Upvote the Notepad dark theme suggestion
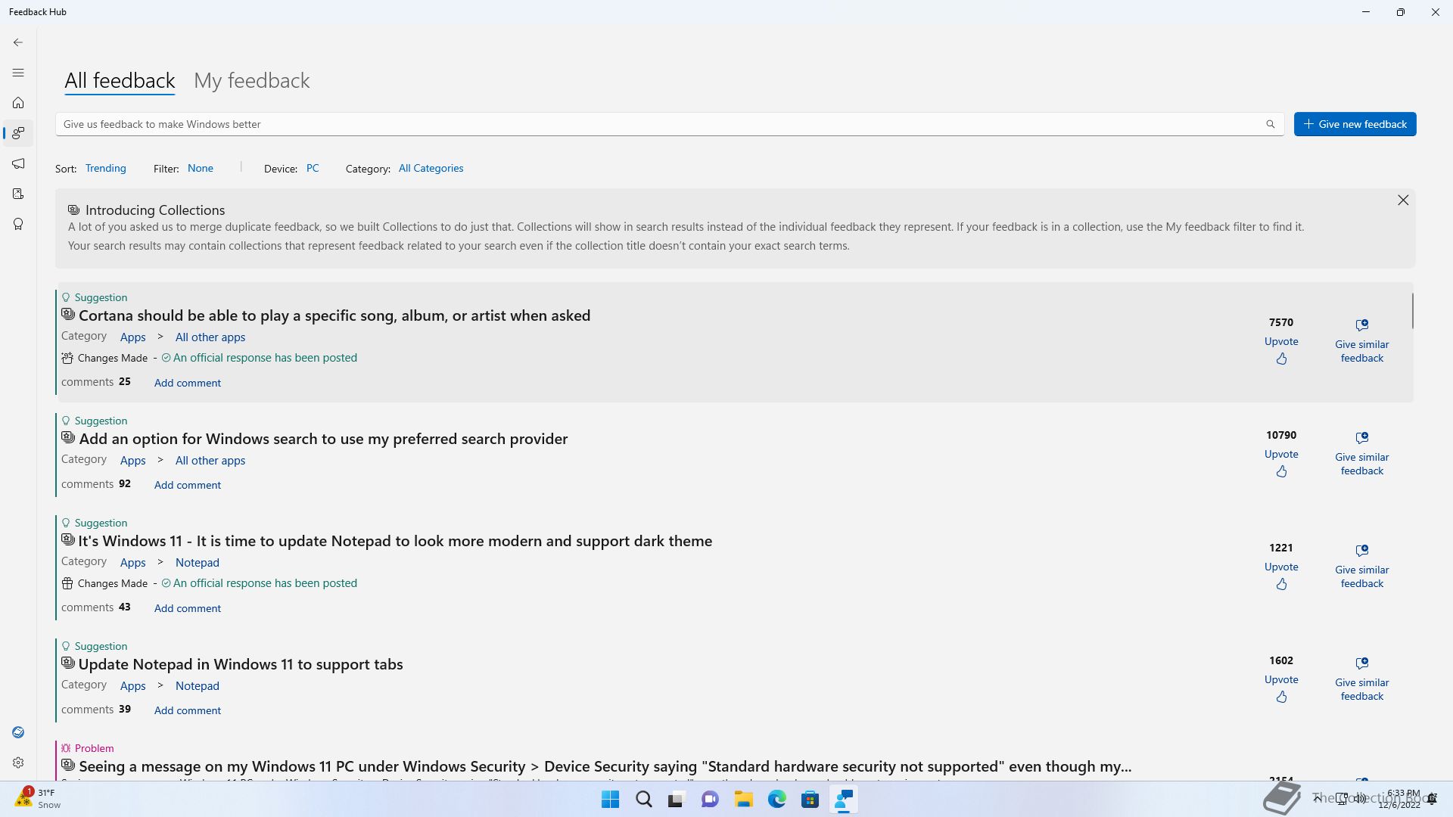Screen dimensions: 1453x817 coord(1281,584)
